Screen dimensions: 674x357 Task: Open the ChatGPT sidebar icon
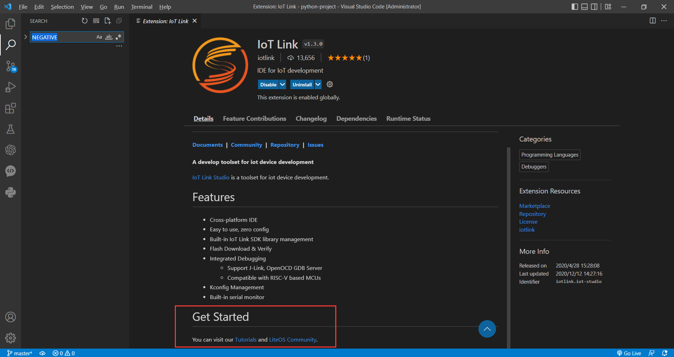pos(11,150)
